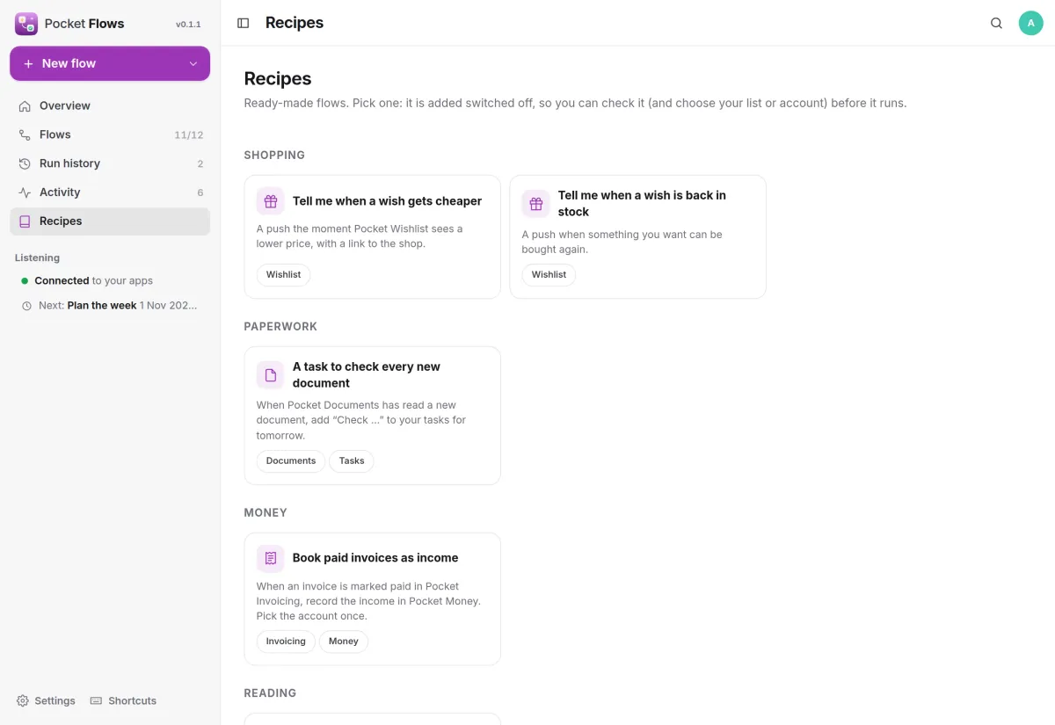Click the Run history clock icon
This screenshot has height=725, width=1055.
point(25,163)
